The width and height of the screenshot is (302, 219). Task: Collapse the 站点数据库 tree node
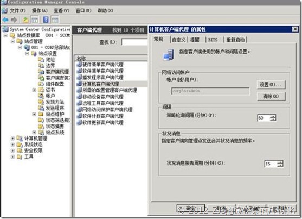[x=5, y=35]
